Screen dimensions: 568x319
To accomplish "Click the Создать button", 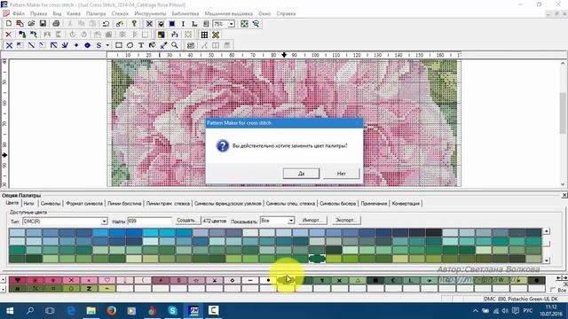I will [x=187, y=221].
